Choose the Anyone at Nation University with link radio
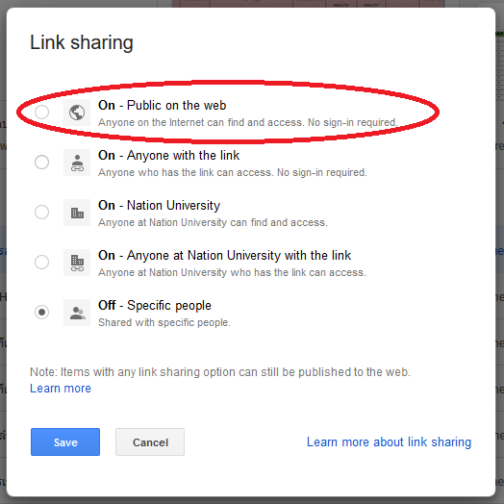Image resolution: width=504 pixels, height=504 pixels. [41, 262]
